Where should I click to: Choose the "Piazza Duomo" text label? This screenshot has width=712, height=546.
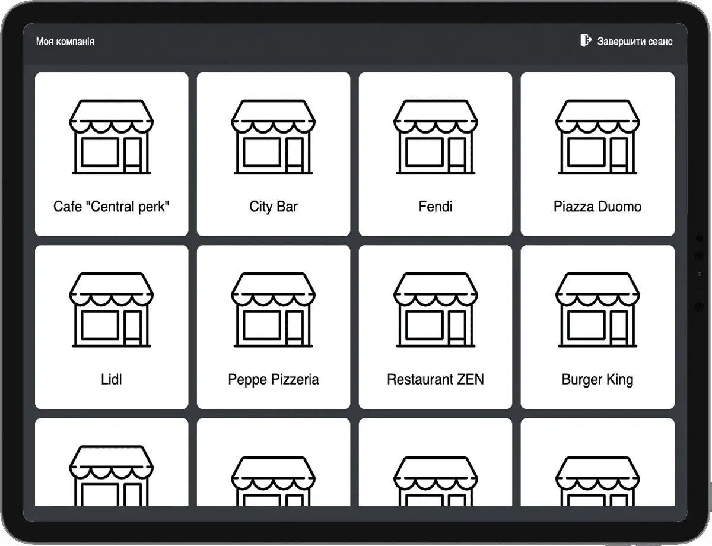597,207
